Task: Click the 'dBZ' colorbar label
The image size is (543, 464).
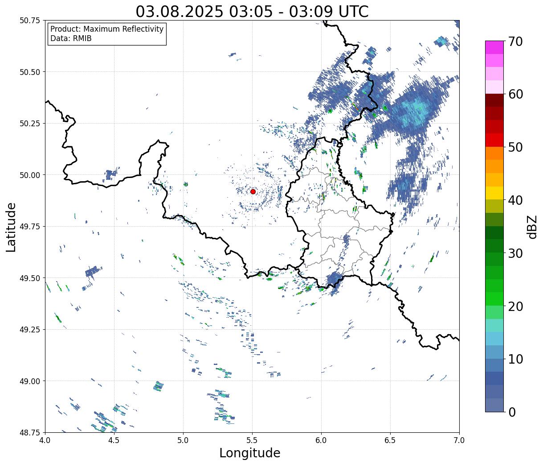Action: click(x=532, y=227)
